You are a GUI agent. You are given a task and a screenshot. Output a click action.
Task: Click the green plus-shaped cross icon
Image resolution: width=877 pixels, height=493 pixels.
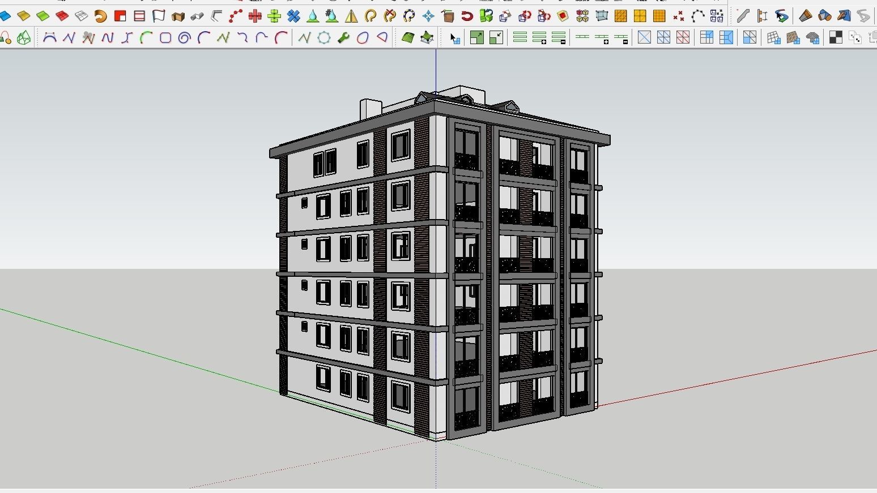click(x=274, y=16)
